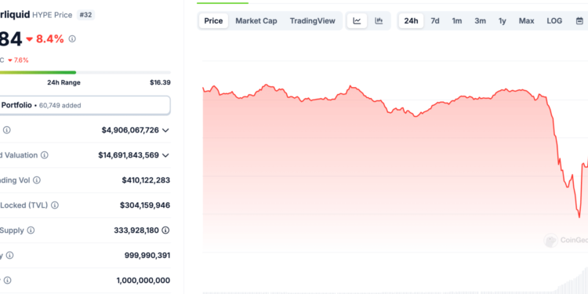Click info icon right of 333,928,180 value
The image size is (588, 294).
coord(165,230)
